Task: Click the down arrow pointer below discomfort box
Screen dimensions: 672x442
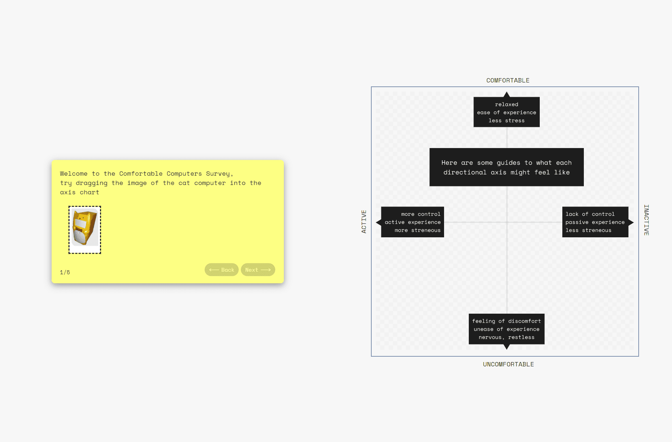Action: pos(506,347)
